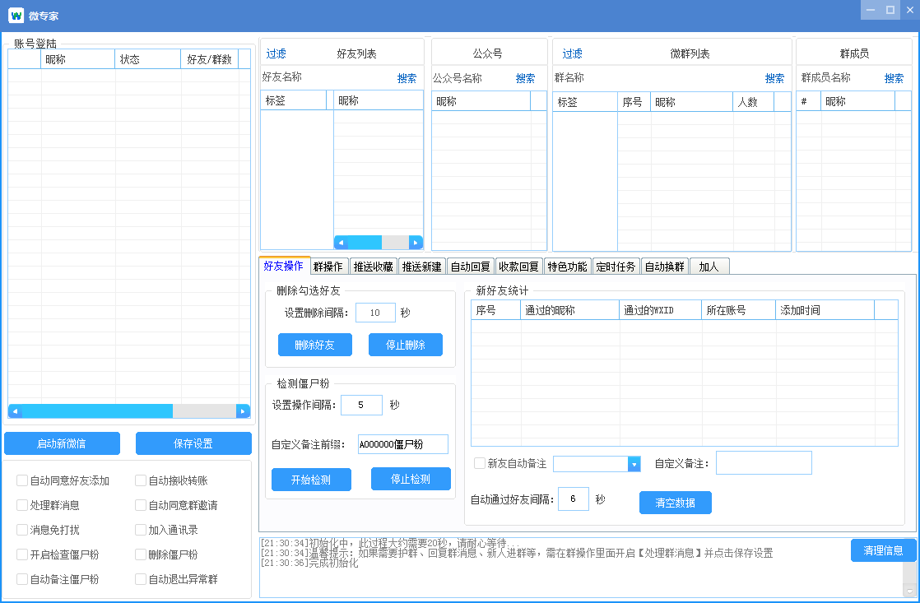Screen dimensions: 920x603
Task: Click 设置操作间隔 seconds input field
Action: pyautogui.click(x=361, y=405)
